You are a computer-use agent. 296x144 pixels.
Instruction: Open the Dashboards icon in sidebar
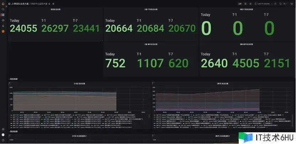click(x=3, y=15)
